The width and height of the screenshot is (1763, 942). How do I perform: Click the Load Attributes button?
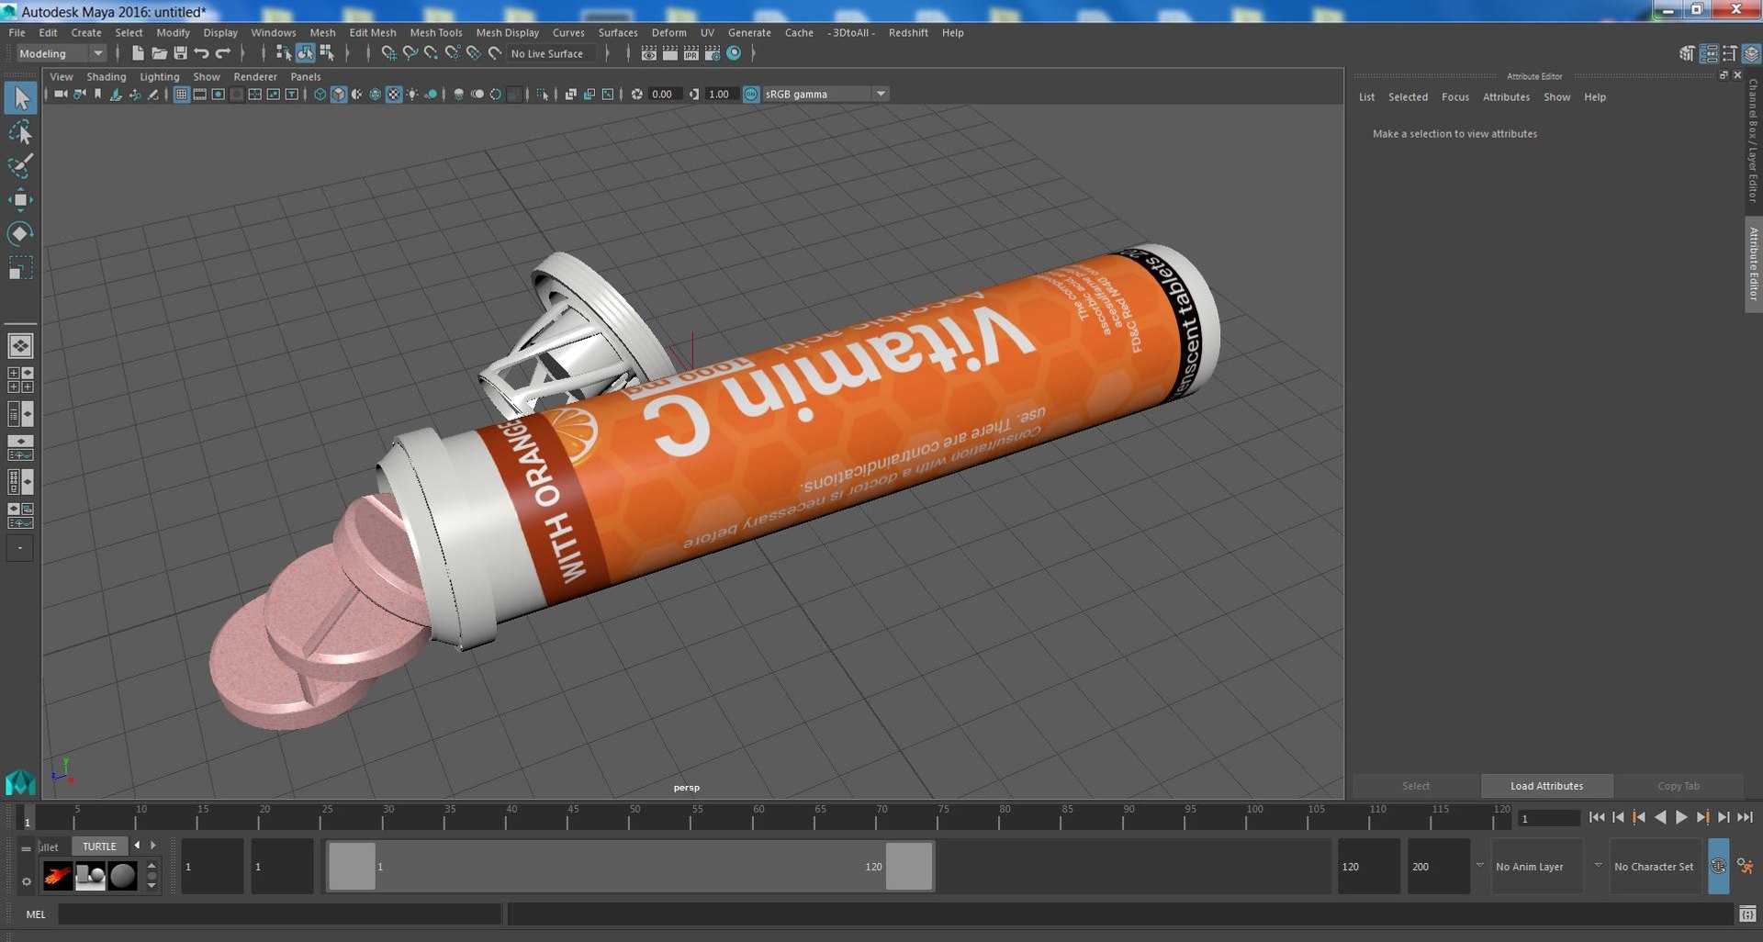1546,786
